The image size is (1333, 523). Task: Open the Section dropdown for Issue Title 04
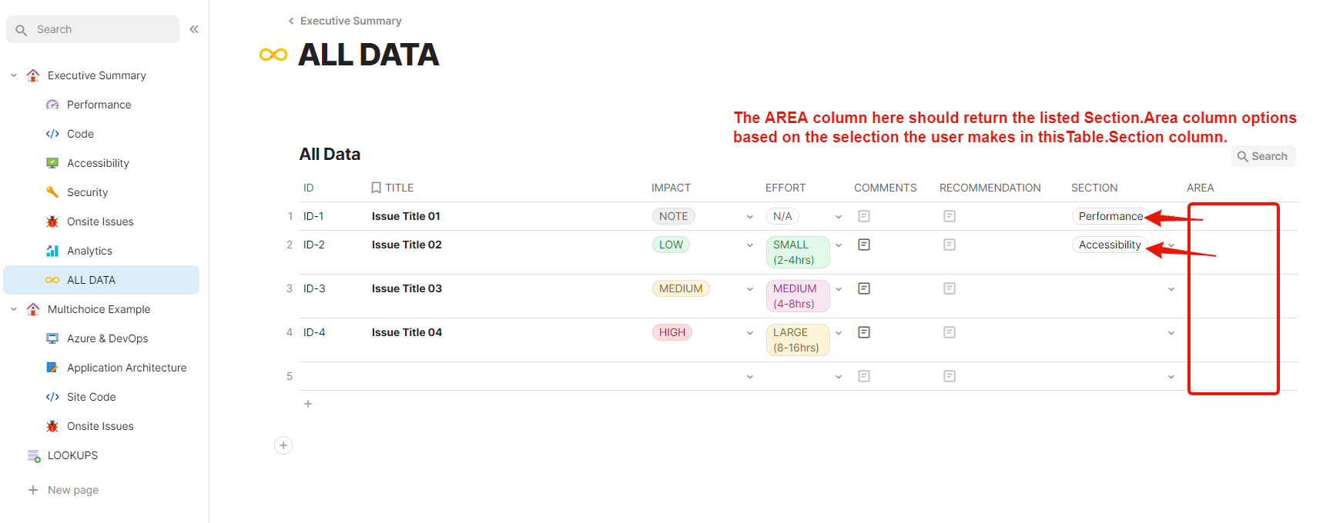(x=1171, y=333)
